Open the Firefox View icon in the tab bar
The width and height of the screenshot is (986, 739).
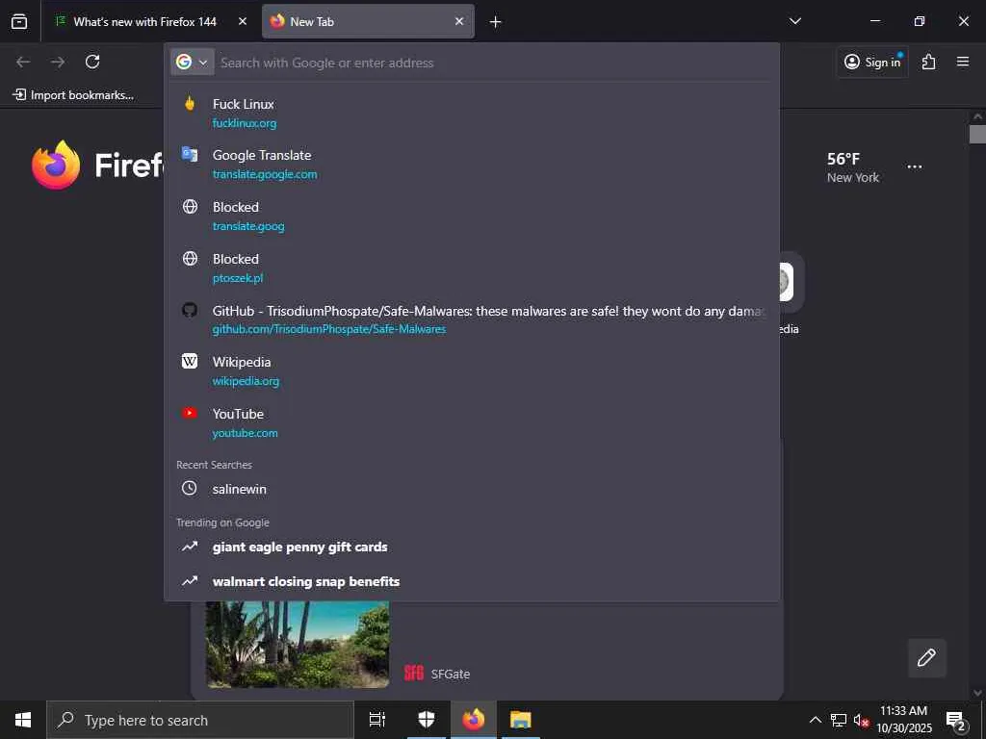coord(19,21)
